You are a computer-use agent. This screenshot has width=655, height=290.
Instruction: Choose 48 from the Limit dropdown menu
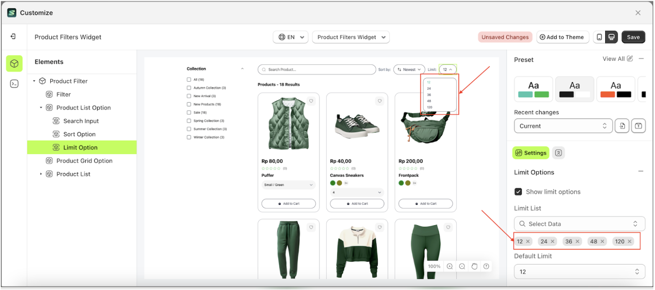click(x=430, y=101)
